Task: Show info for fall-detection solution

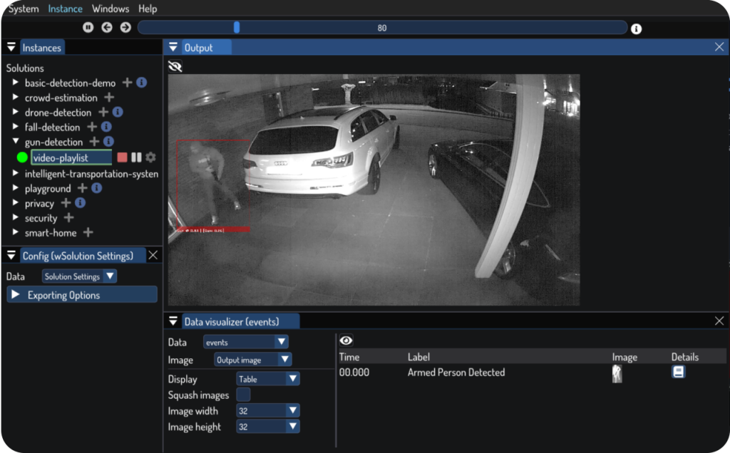Action: coord(106,127)
